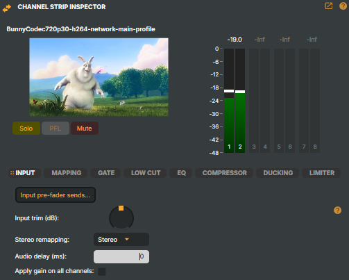Go to the EQ tab
The width and height of the screenshot is (349, 280).
pyautogui.click(x=181, y=173)
